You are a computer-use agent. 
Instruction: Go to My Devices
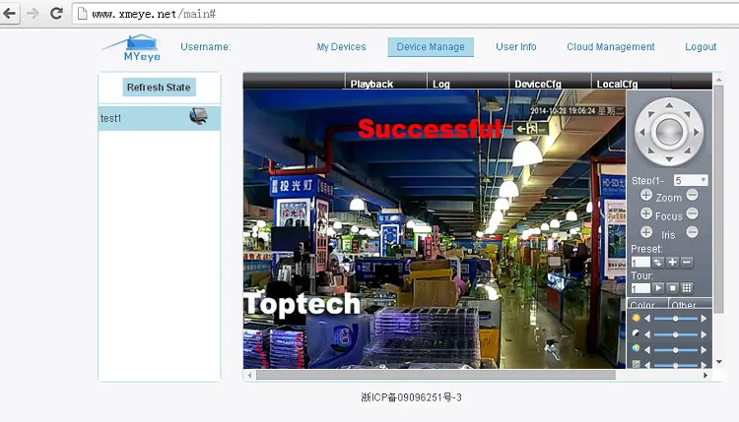[x=341, y=47]
